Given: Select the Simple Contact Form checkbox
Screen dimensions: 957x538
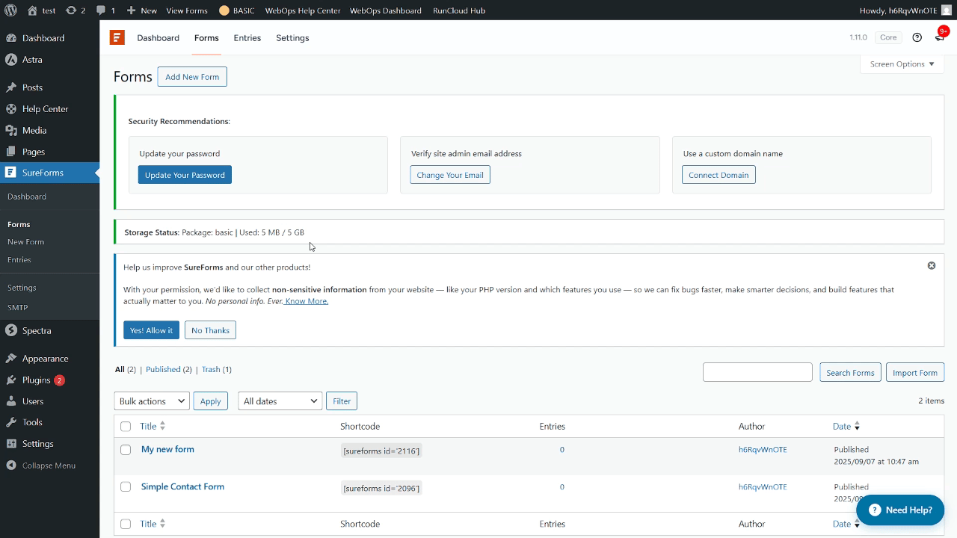Looking at the screenshot, I should (x=126, y=487).
